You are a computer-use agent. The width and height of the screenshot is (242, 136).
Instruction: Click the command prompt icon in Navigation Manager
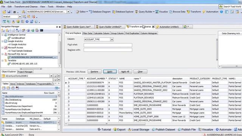click(42, 30)
